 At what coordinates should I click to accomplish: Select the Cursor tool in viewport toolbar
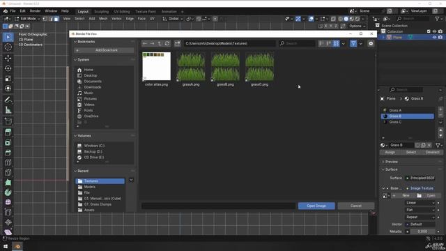coord(8,47)
